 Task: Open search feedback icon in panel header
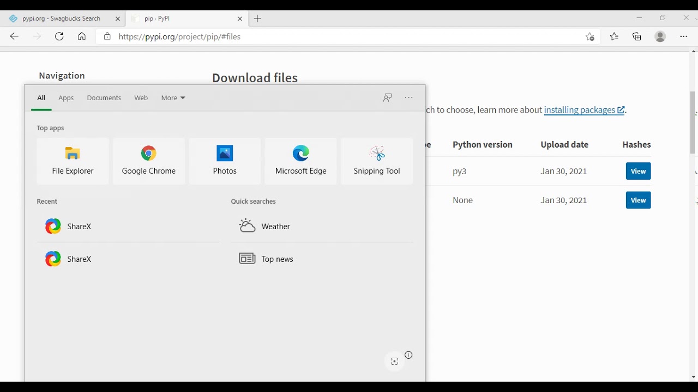pos(387,98)
